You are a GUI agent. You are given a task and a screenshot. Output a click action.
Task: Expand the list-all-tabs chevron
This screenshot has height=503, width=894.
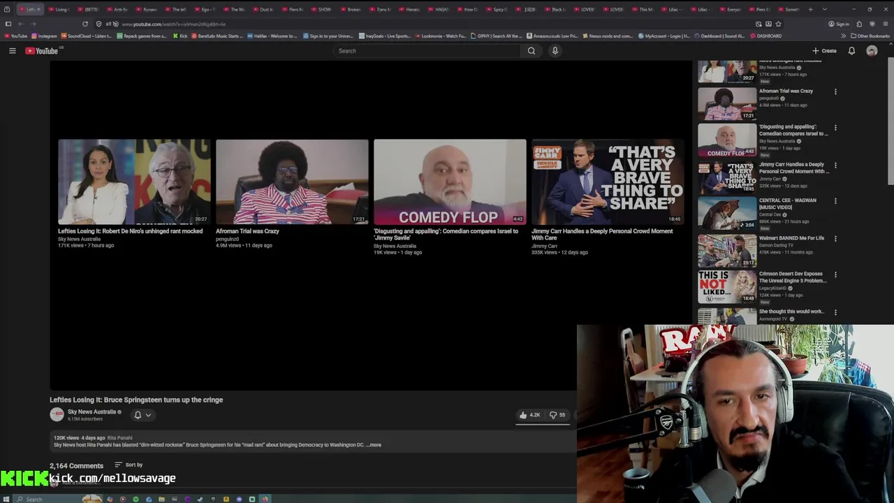[x=825, y=9]
